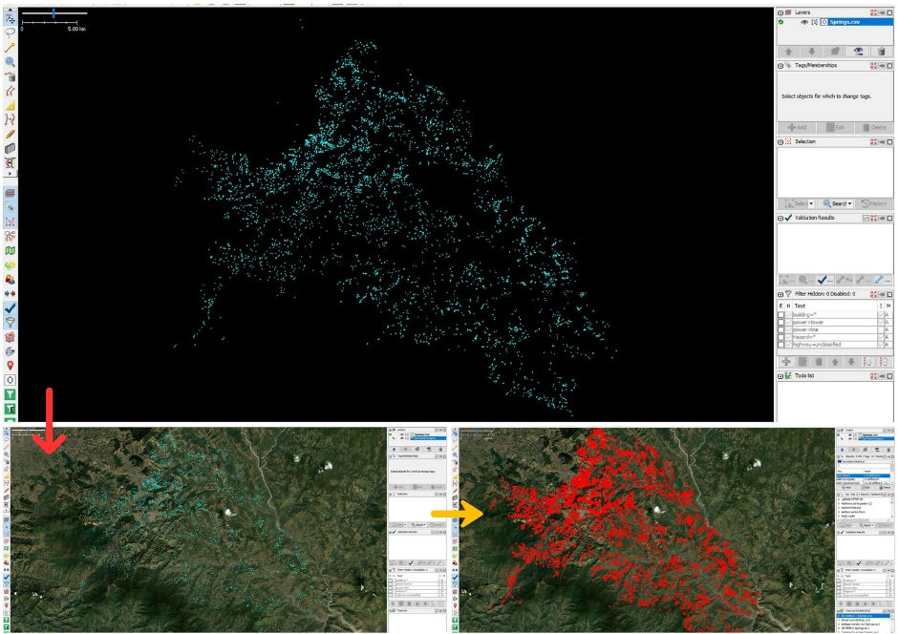Screen dimensions: 898x634
Task: Toggle visibility eye for Springs.csv layer
Action: 804,22
